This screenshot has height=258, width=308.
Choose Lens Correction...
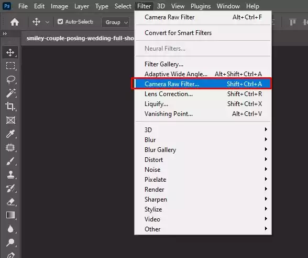coord(203,94)
